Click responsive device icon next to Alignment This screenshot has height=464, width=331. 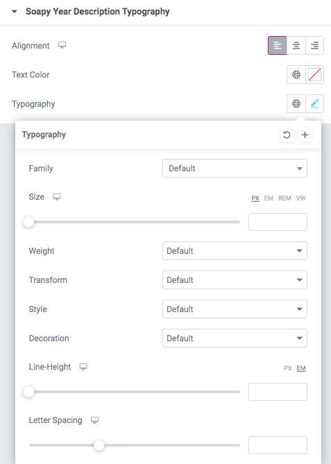coord(62,45)
